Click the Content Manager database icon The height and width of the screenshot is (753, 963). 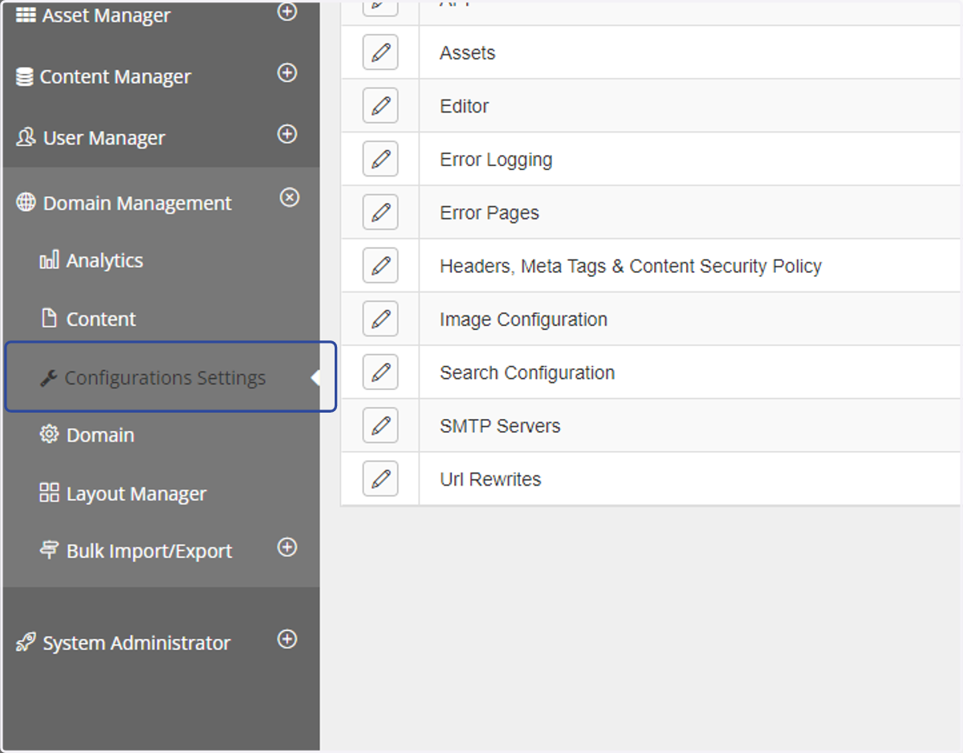coord(25,77)
